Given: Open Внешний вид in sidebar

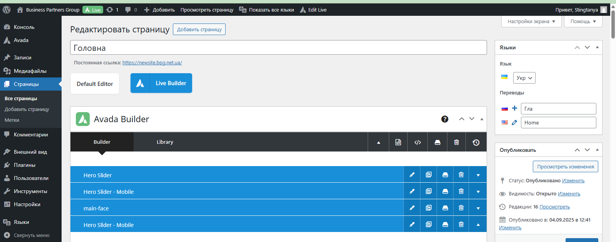Looking at the screenshot, I should click(31, 152).
